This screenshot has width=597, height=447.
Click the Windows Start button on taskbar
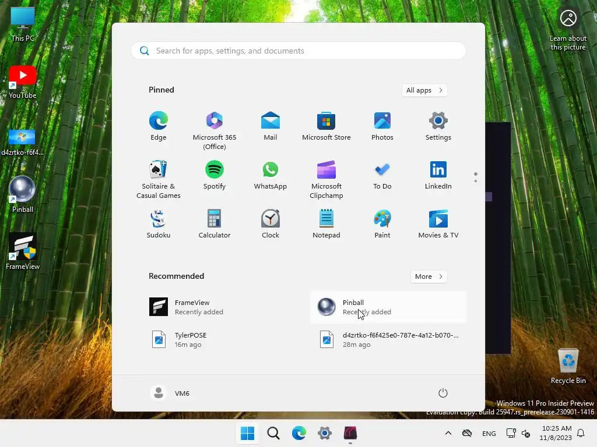[247, 433]
